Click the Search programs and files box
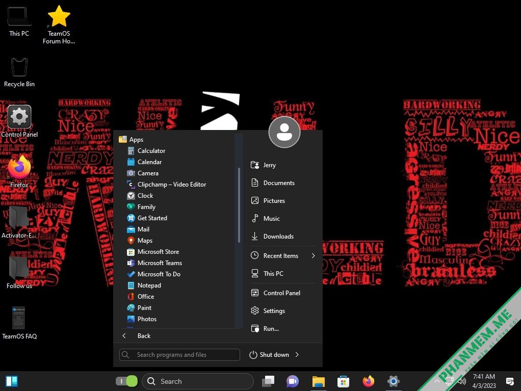 click(x=179, y=355)
